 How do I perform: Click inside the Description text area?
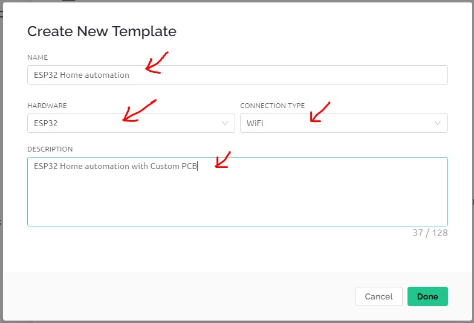237,191
